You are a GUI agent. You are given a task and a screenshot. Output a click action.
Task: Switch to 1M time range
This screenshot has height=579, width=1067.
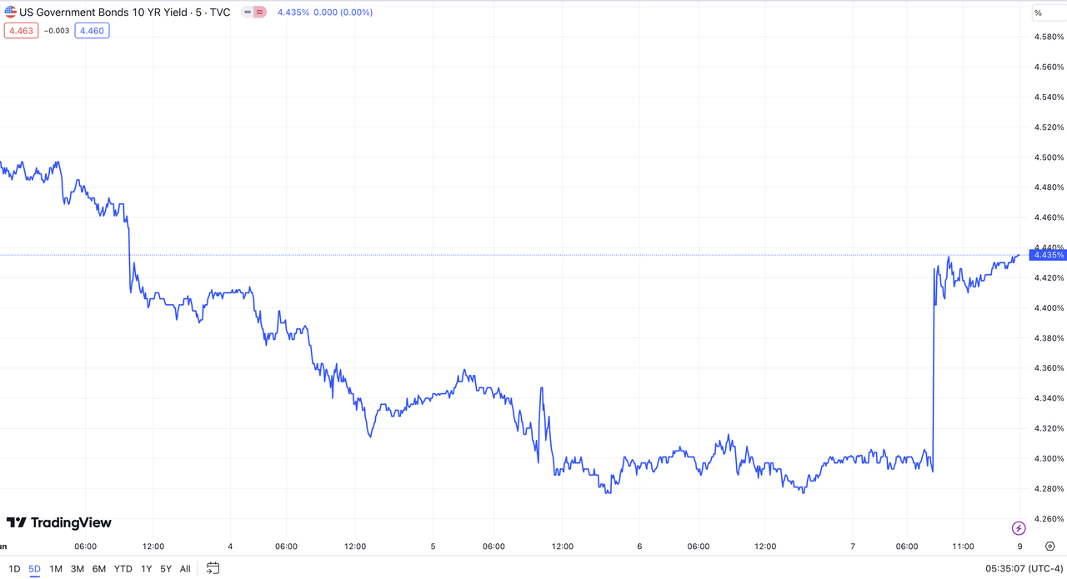[56, 569]
